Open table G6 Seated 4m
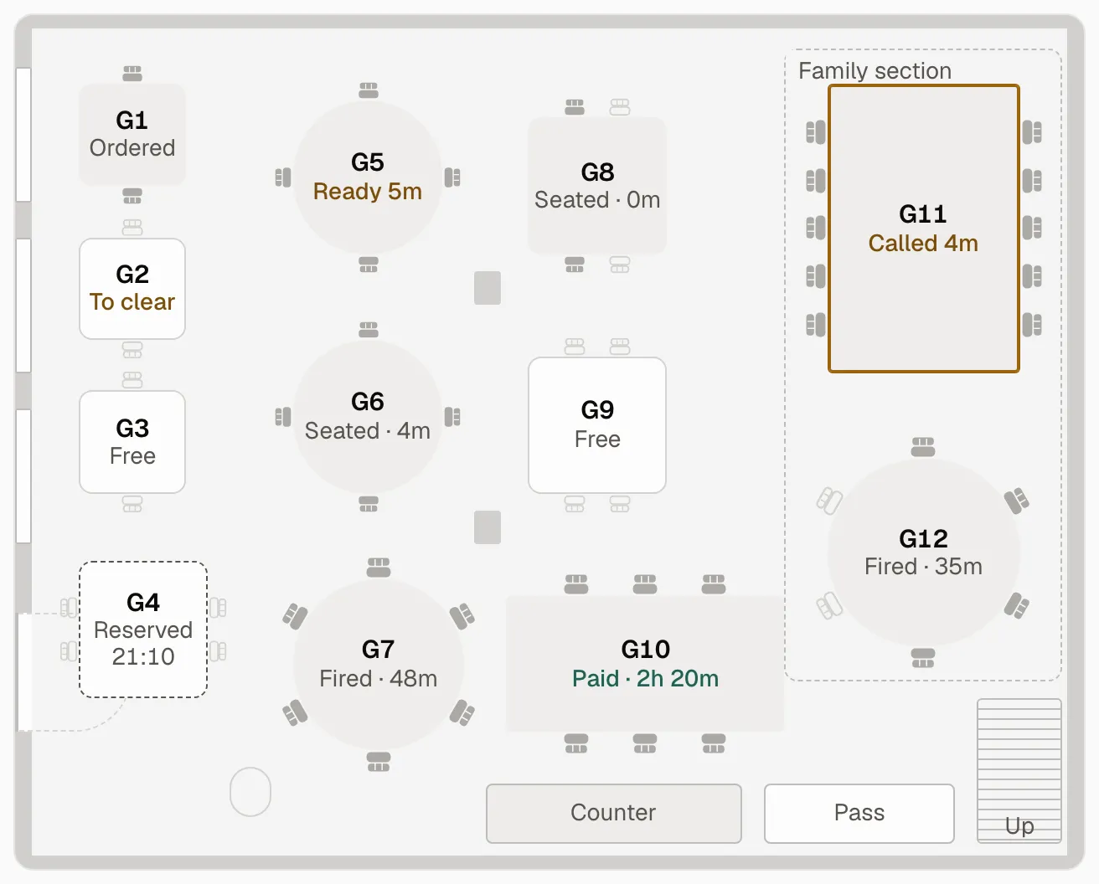 (368, 416)
